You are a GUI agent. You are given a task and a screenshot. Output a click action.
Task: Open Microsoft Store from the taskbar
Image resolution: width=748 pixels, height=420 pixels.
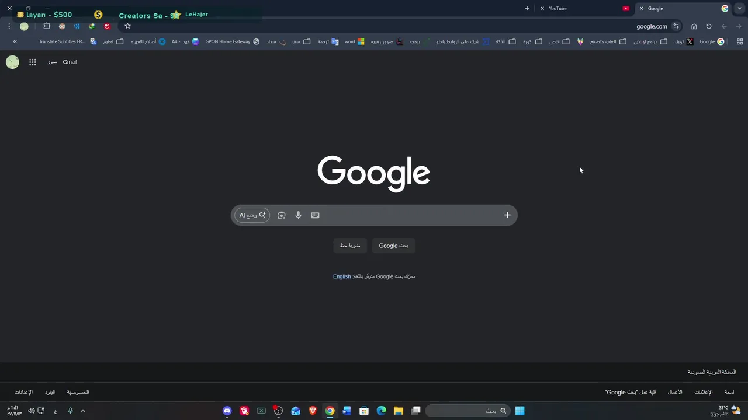coord(364,411)
